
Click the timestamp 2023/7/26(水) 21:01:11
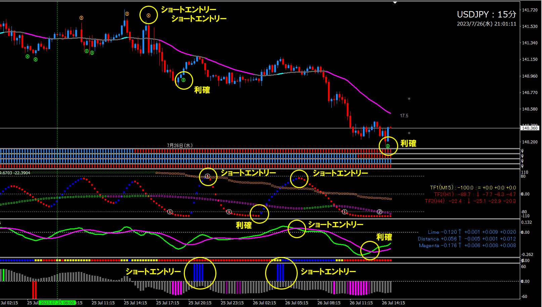(x=487, y=24)
